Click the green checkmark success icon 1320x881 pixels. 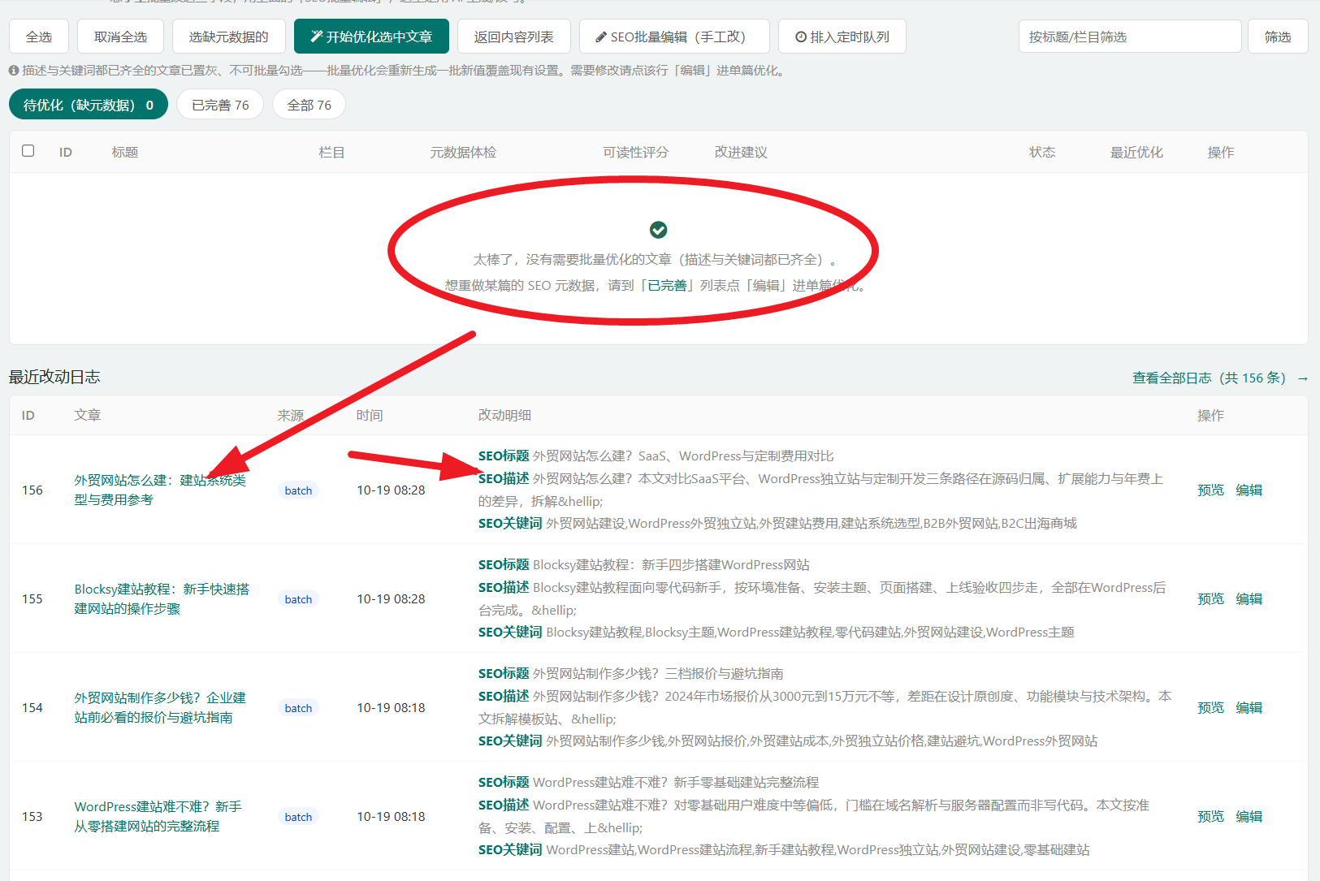pos(659,230)
